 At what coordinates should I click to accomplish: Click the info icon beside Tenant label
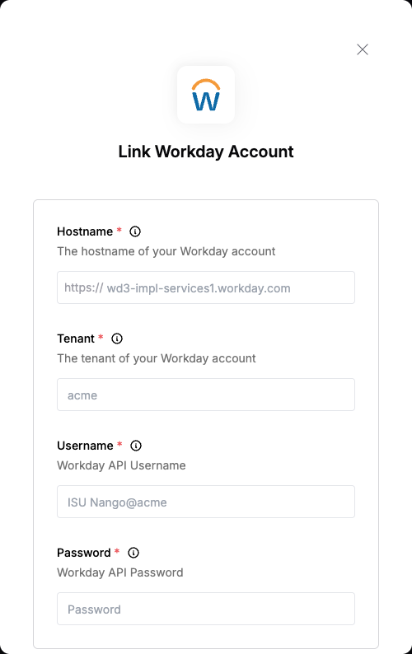[117, 339]
